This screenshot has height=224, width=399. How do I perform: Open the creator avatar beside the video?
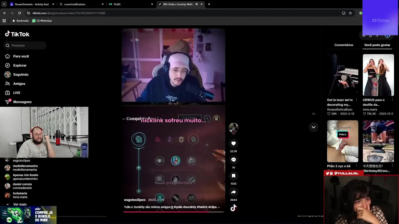point(233,128)
